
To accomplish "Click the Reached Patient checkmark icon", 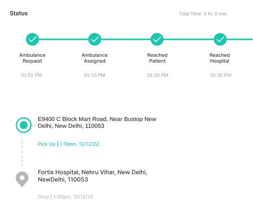I will point(157,39).
